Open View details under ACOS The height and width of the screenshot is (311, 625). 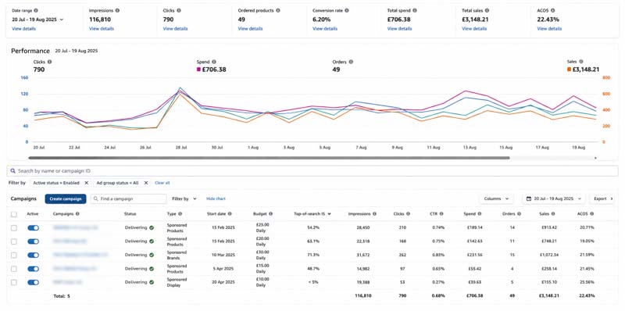(549, 29)
